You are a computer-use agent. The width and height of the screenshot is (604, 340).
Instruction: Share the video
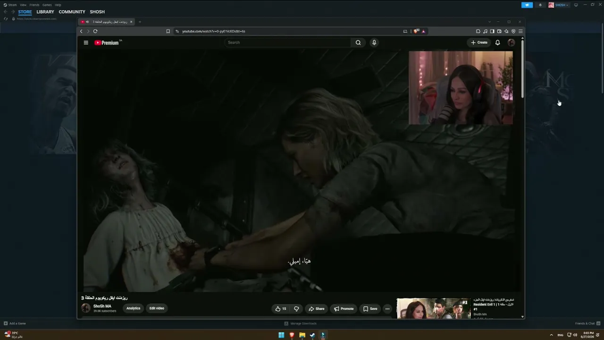(317, 309)
